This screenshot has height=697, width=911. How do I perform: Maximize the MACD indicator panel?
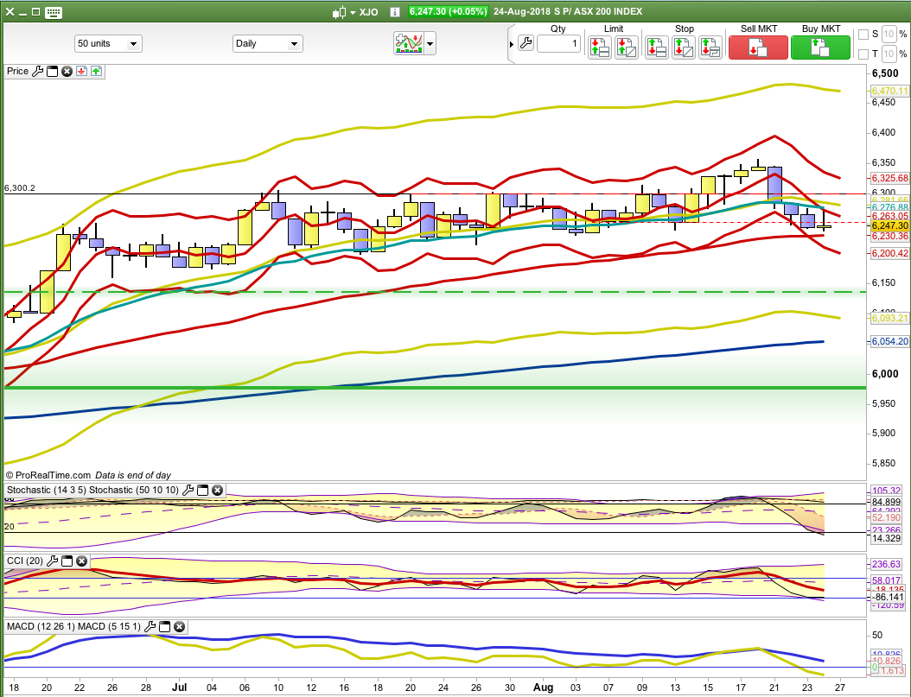pyautogui.click(x=164, y=626)
